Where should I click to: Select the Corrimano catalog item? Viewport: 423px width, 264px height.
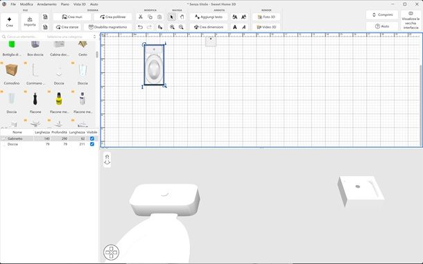[x=35, y=73]
